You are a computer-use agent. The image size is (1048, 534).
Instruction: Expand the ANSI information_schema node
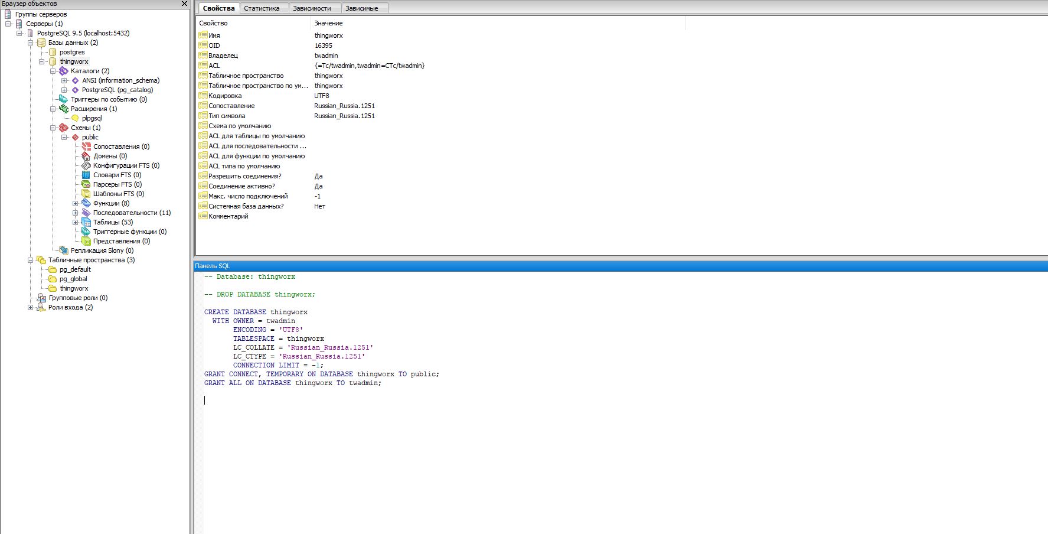[64, 80]
